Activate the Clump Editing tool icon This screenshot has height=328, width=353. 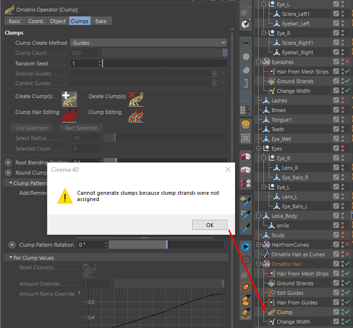[x=136, y=115]
